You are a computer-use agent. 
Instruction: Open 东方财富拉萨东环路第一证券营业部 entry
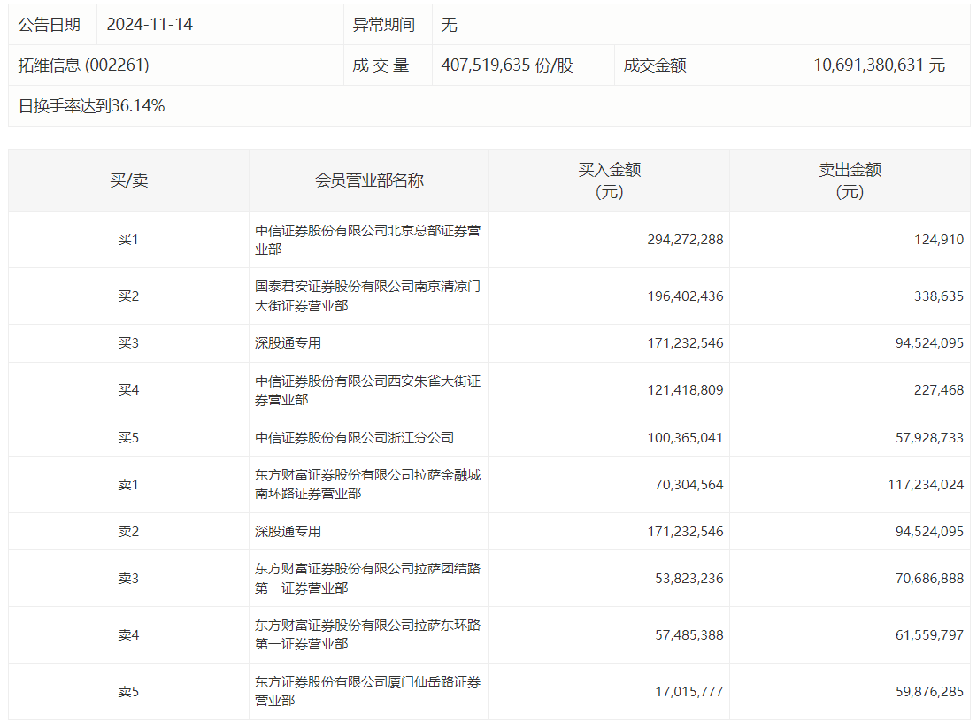click(367, 634)
